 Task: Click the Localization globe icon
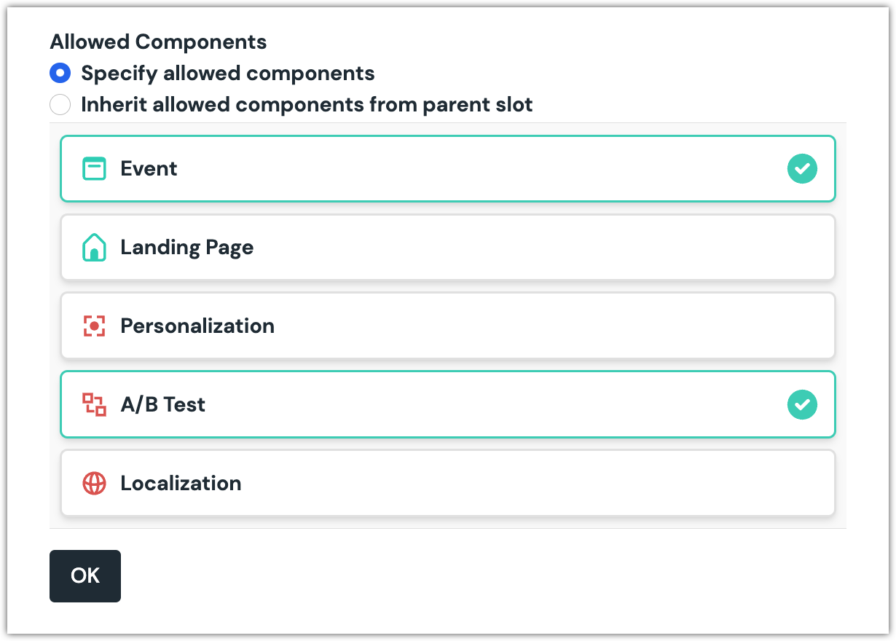click(94, 484)
